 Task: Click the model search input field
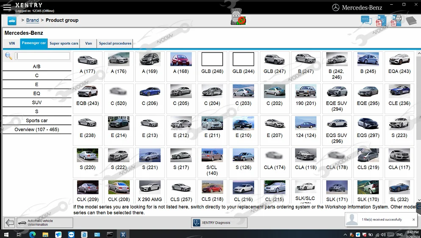pyautogui.click(x=42, y=56)
